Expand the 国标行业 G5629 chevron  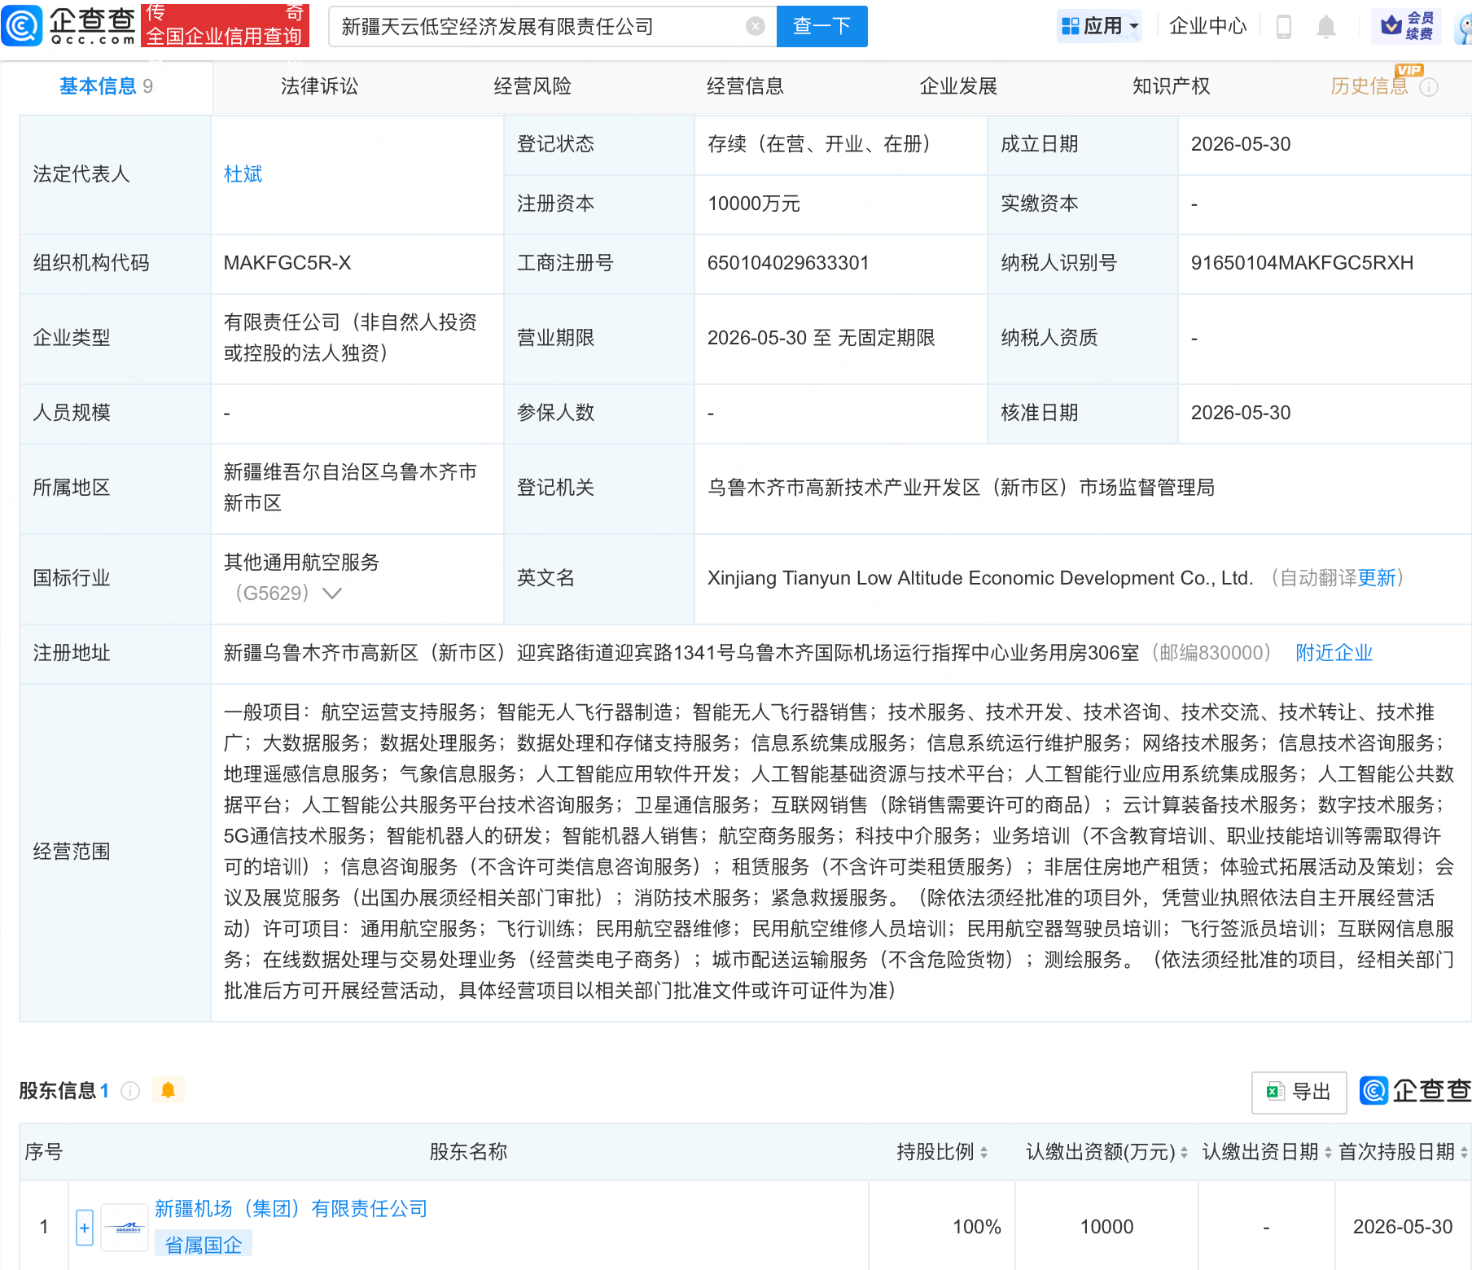(x=332, y=593)
